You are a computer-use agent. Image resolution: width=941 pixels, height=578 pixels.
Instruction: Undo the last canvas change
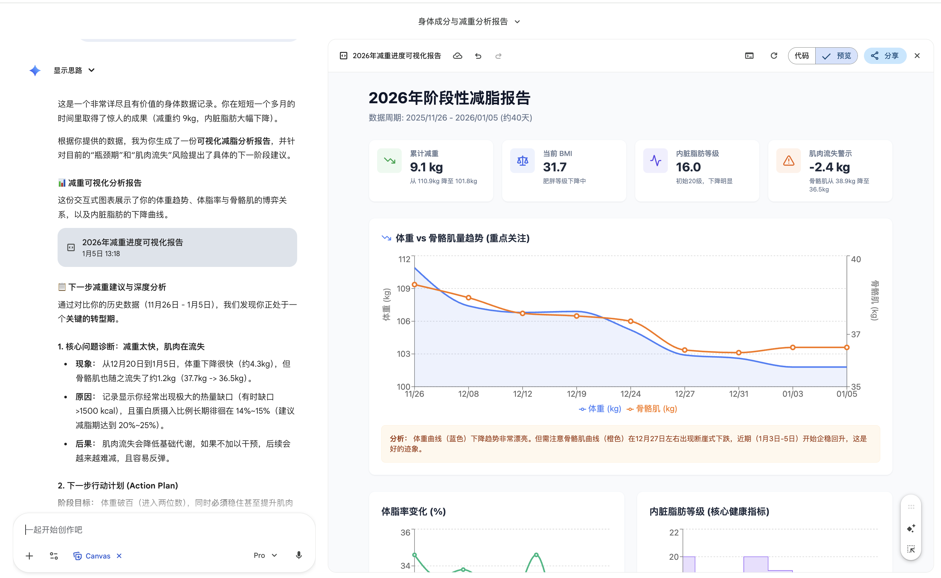(478, 56)
